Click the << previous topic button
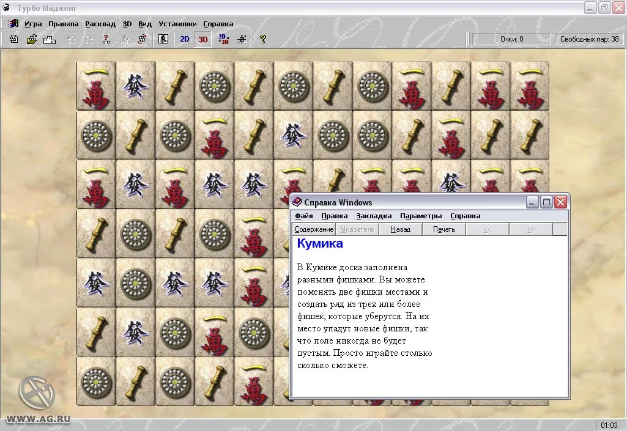The image size is (627, 431). click(x=488, y=229)
